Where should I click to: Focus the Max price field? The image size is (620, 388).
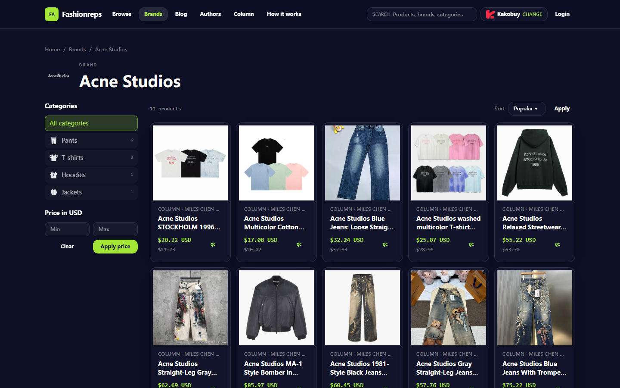click(115, 229)
